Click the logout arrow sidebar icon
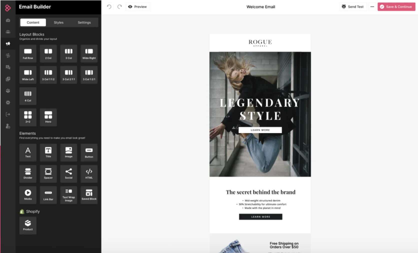Screen dimensions: 418x253 coord(8,114)
